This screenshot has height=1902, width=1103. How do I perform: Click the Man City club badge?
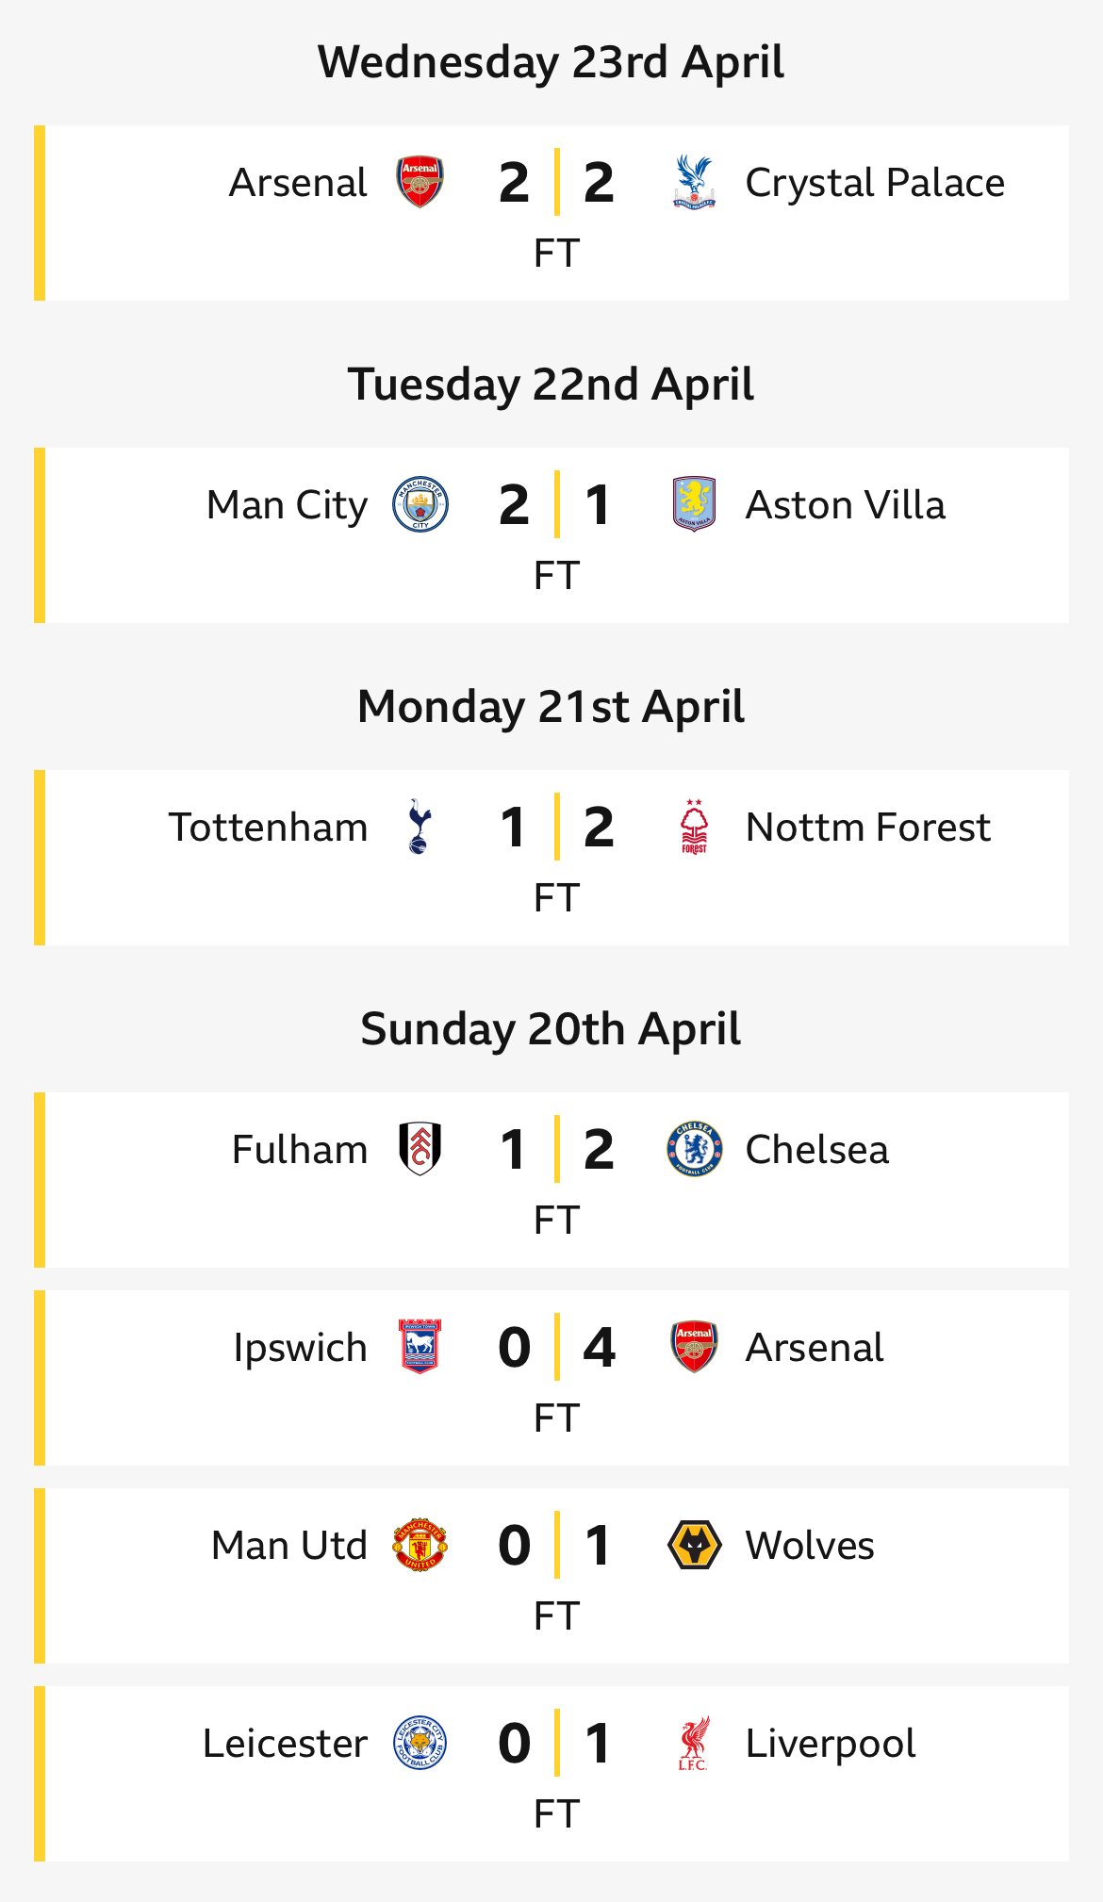coord(420,504)
